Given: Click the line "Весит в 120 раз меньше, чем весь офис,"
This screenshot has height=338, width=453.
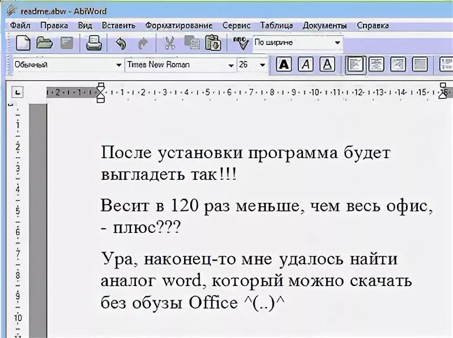Looking at the screenshot, I should pyautogui.click(x=267, y=206).
